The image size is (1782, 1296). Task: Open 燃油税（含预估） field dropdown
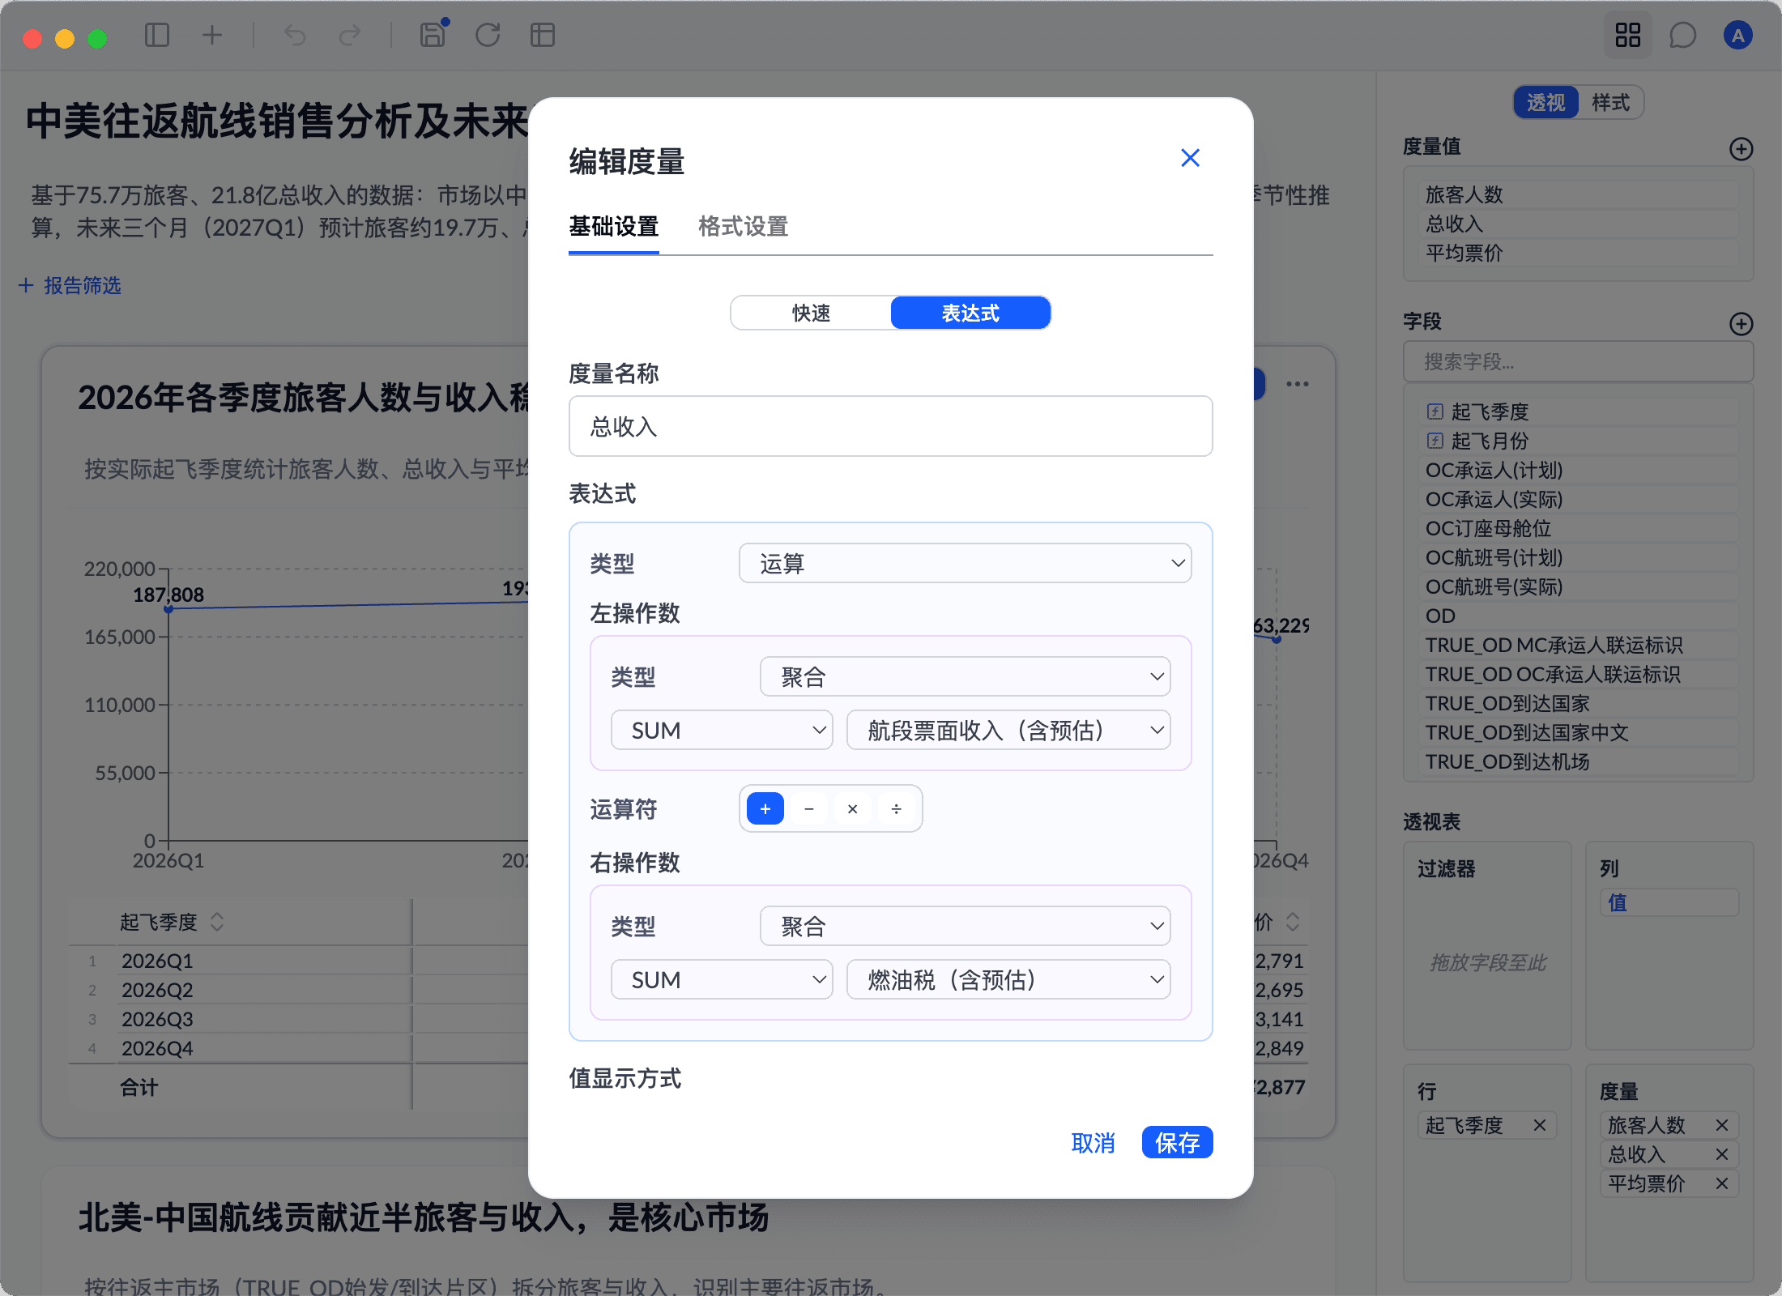1008,979
